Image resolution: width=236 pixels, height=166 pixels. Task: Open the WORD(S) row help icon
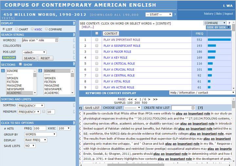click(x=74, y=40)
